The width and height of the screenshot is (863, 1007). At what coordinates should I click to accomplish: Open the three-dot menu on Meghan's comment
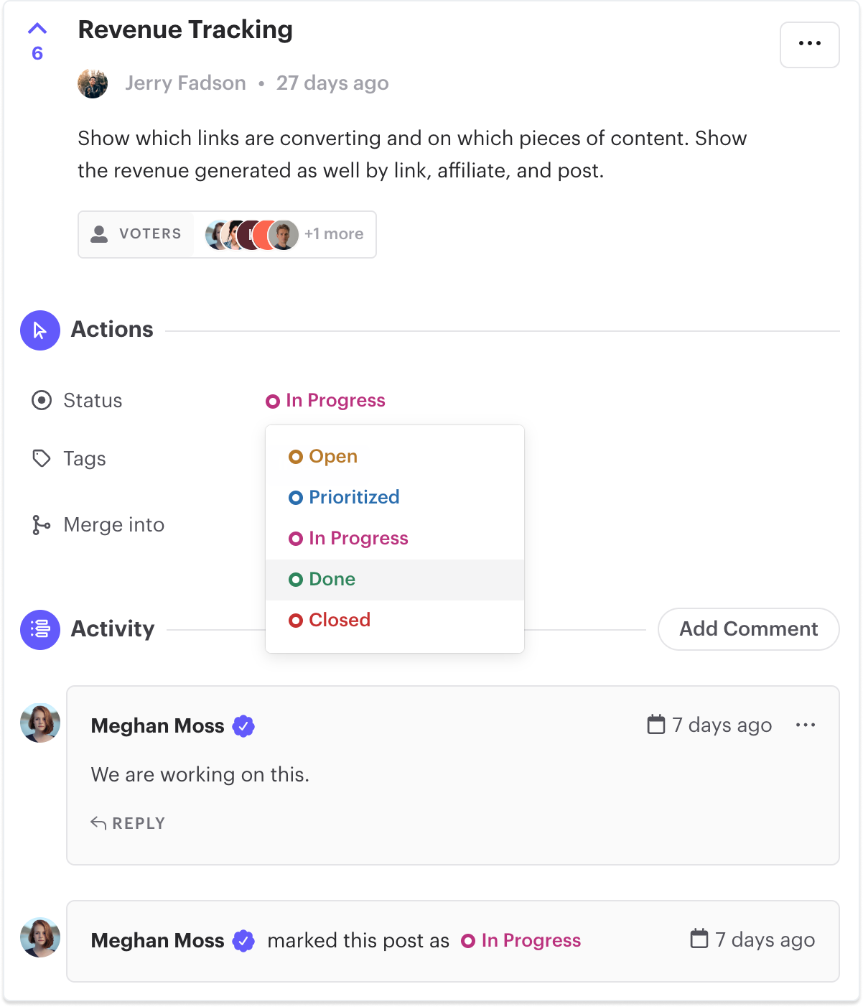click(x=806, y=725)
